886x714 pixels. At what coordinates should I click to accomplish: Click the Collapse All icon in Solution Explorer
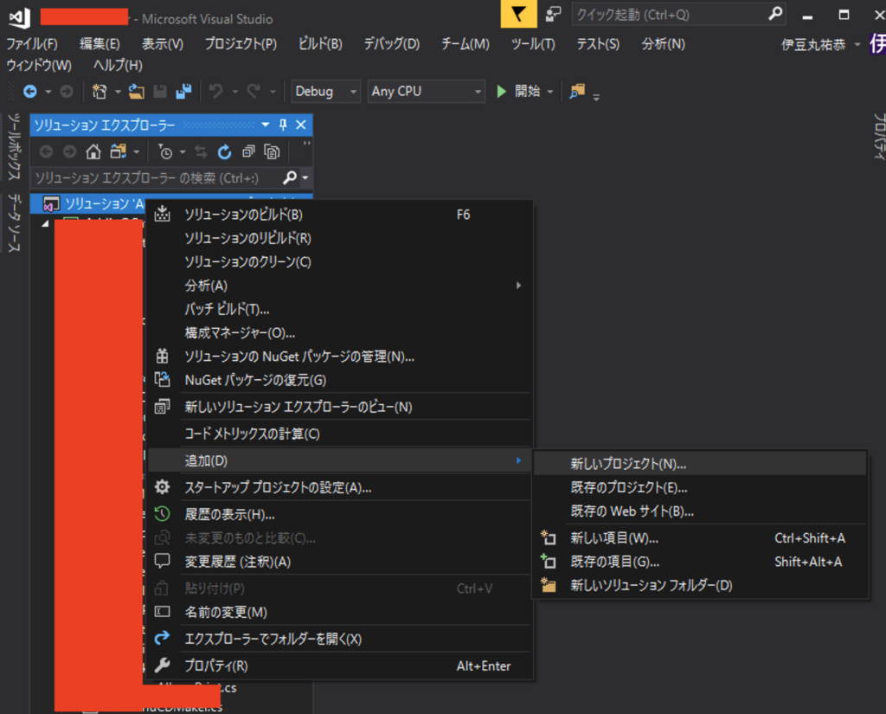pyautogui.click(x=248, y=151)
